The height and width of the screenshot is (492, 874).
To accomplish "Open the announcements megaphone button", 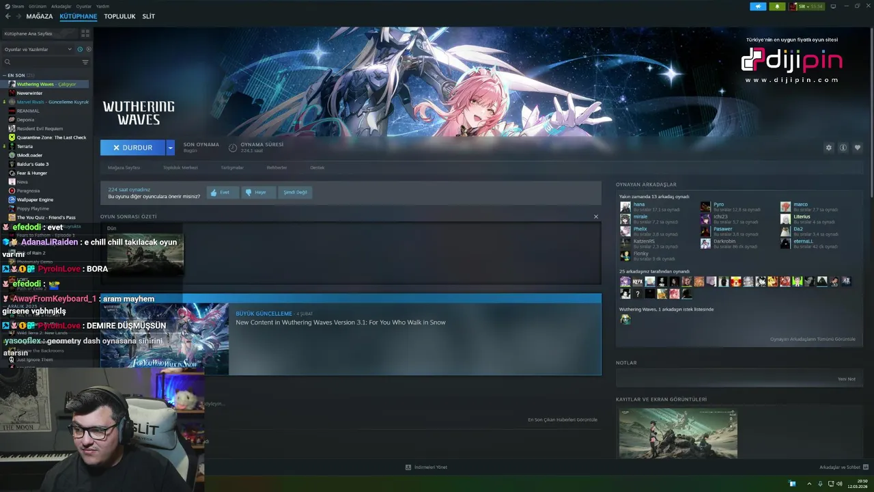I will (x=758, y=6).
